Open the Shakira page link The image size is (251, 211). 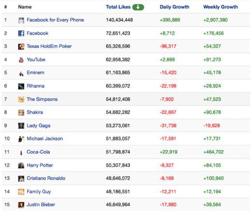(x=35, y=112)
